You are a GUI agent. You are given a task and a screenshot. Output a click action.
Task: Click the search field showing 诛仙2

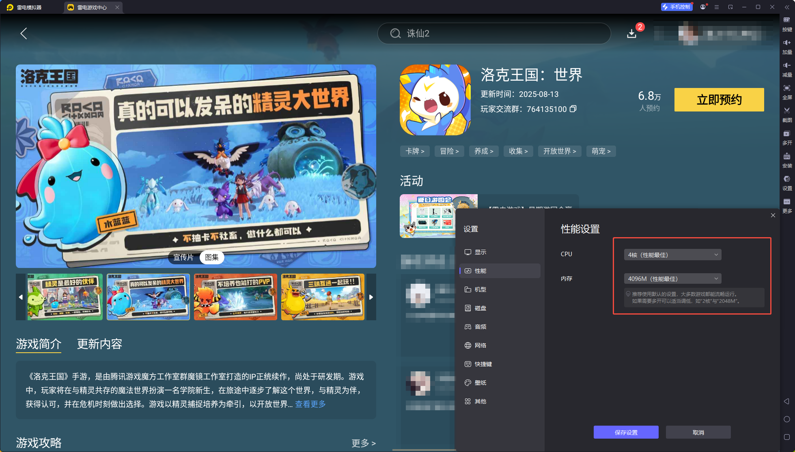494,33
